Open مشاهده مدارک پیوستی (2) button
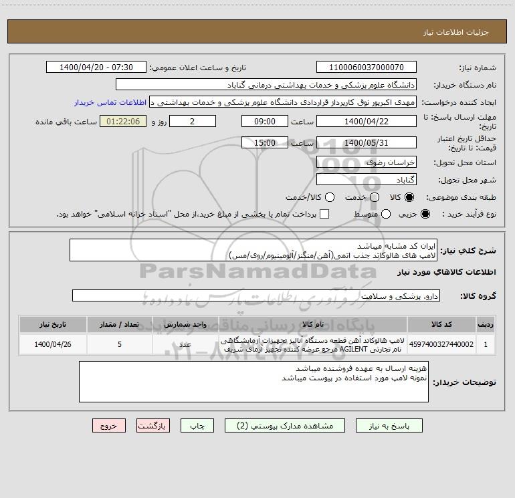 tap(285, 426)
